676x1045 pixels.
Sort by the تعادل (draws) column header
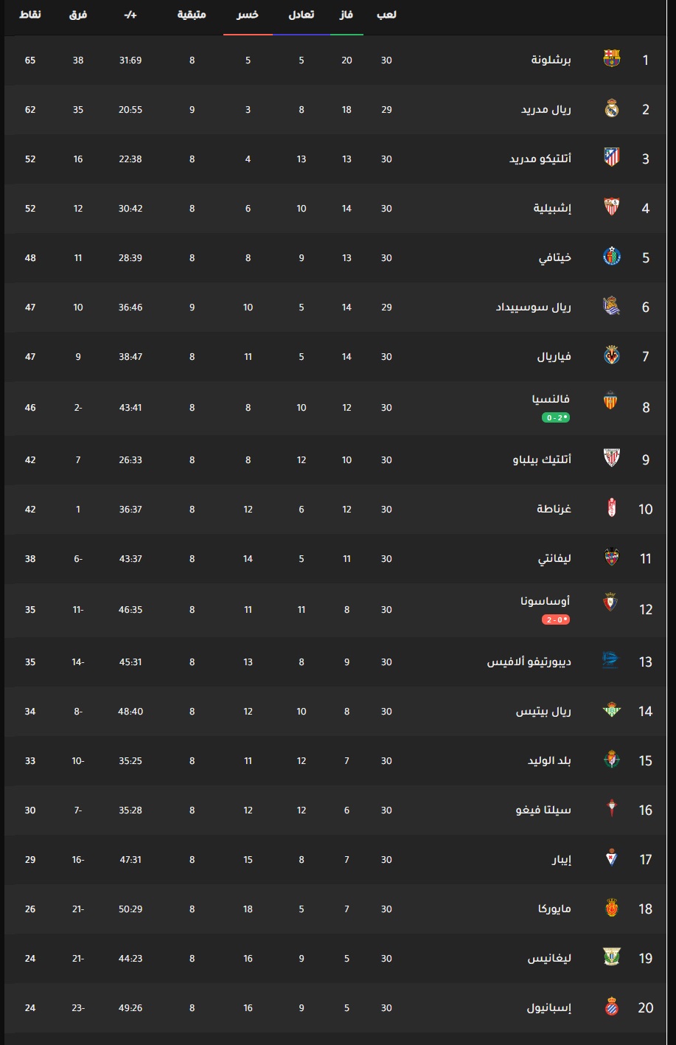(301, 15)
